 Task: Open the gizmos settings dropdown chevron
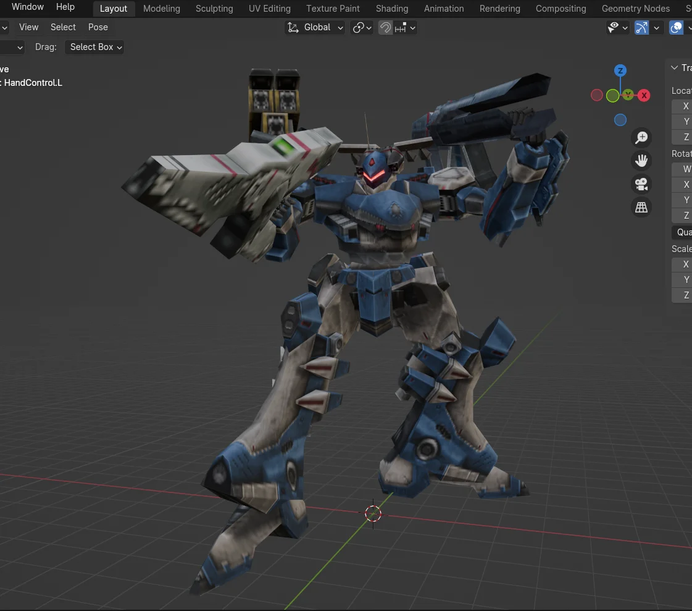656,27
